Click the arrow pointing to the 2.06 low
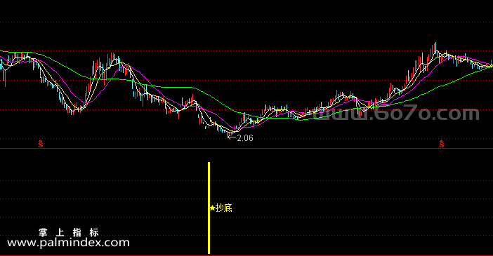The width and height of the screenshot is (493, 256). click(232, 137)
